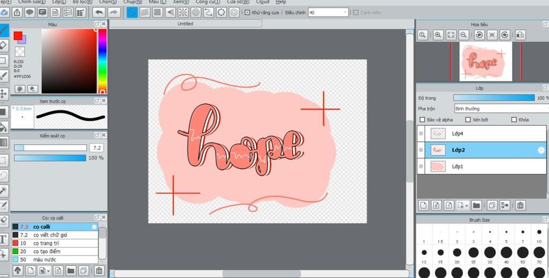
Task: Flip canvas view in Navigator
Action: coord(520,35)
